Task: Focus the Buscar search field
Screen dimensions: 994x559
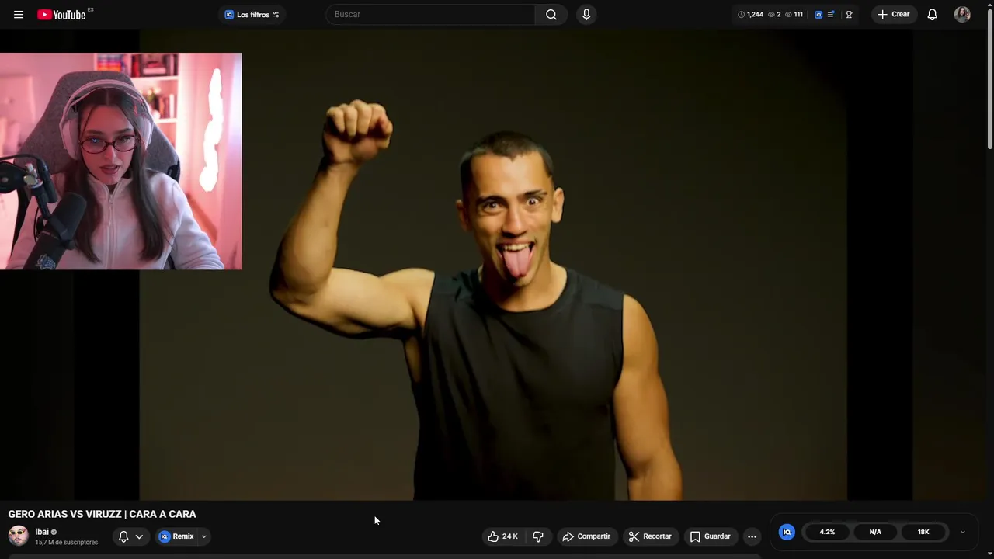Action: [431, 15]
